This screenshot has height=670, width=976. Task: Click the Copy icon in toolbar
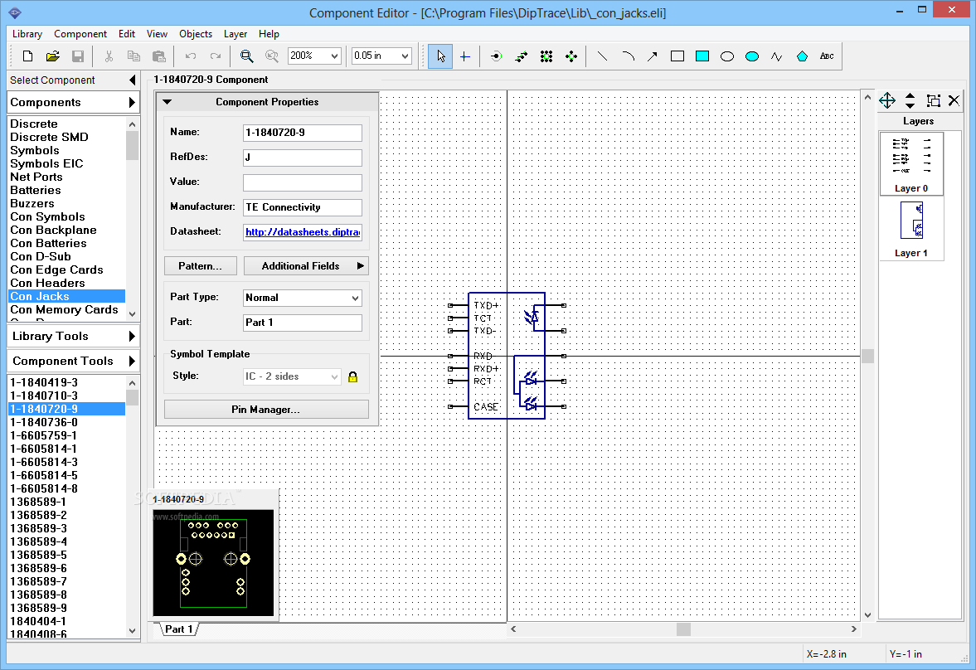pos(134,56)
